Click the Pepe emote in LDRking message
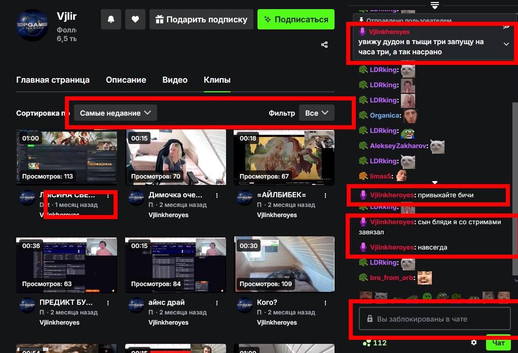518x353 pixels. click(x=408, y=132)
